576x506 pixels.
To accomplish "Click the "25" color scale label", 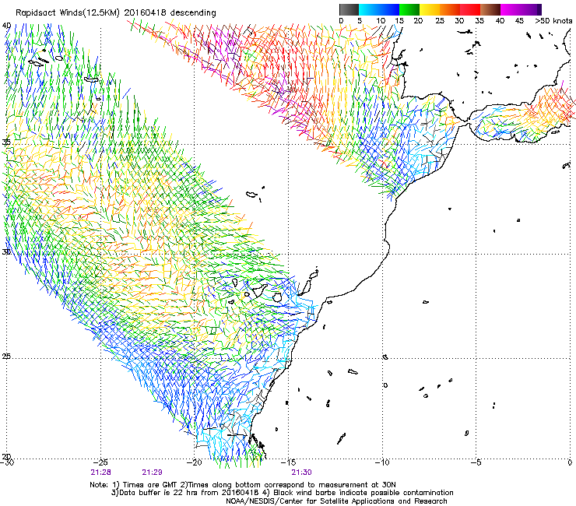I will [x=440, y=21].
